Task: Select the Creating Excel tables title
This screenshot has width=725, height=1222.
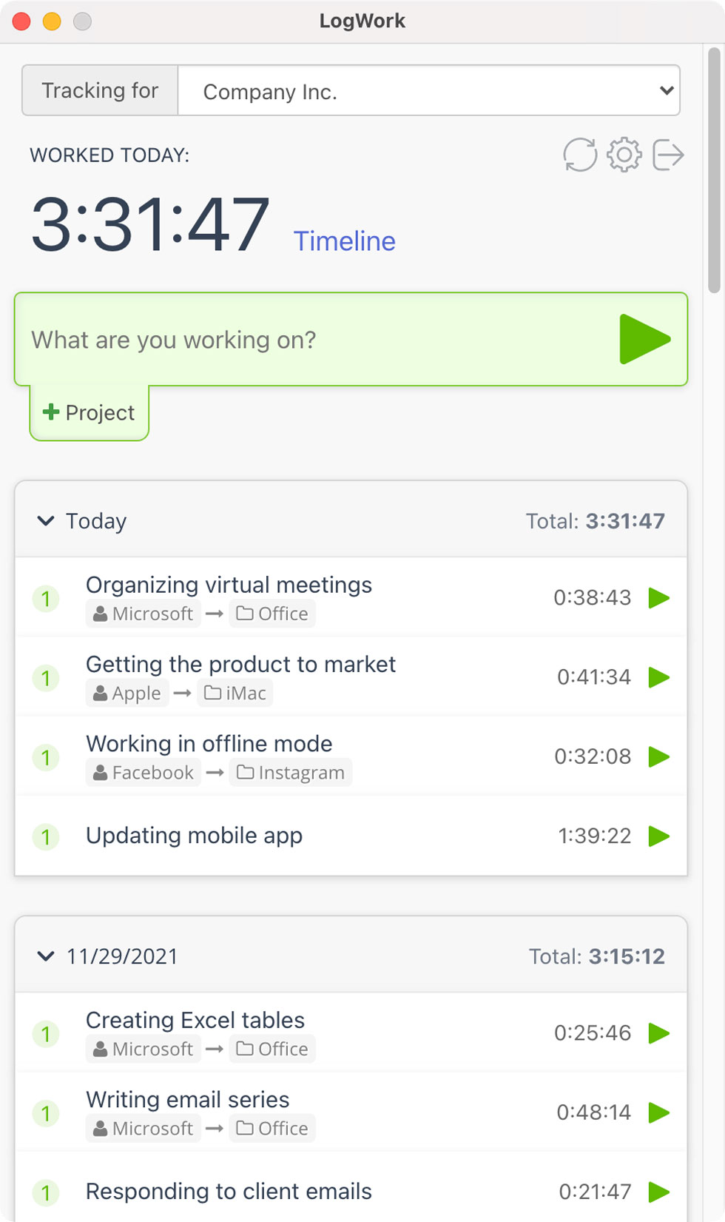Action: click(195, 1020)
